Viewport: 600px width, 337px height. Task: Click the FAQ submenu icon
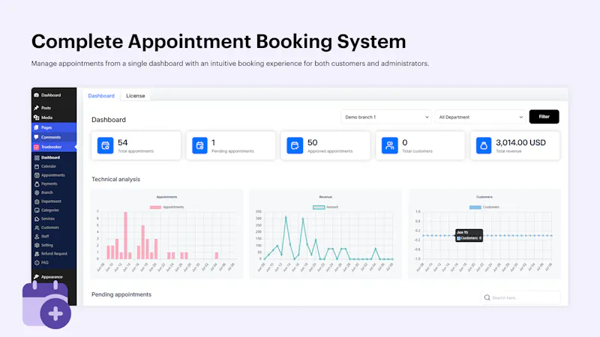[37, 263]
